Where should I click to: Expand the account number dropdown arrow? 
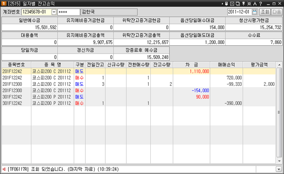[x=54, y=12]
